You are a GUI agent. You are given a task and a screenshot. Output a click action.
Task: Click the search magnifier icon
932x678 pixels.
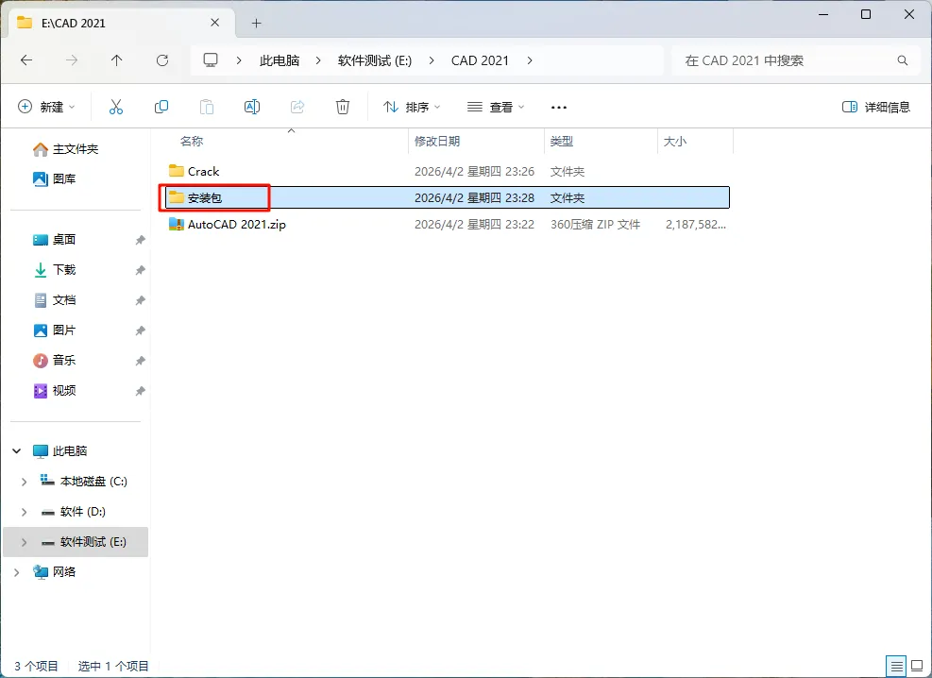click(903, 60)
